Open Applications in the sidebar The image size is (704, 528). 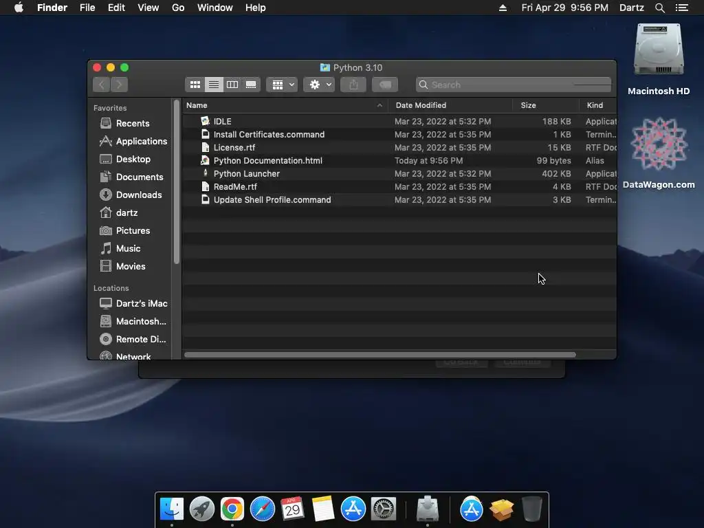[133, 141]
